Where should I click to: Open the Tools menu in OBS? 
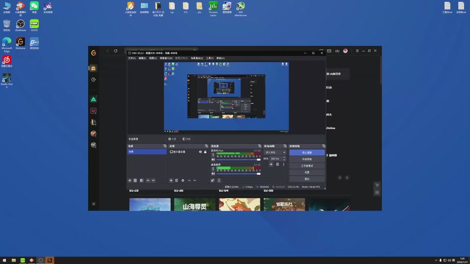click(x=210, y=58)
